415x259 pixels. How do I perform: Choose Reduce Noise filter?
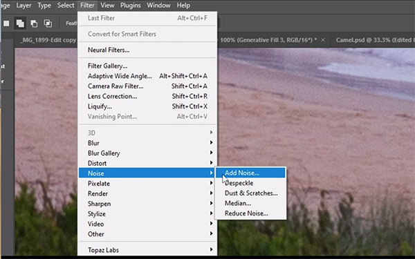click(x=250, y=213)
